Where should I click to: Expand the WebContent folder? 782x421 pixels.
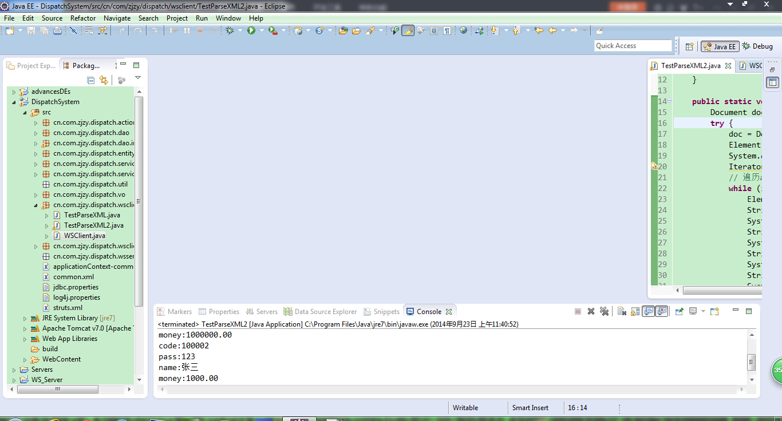point(25,359)
